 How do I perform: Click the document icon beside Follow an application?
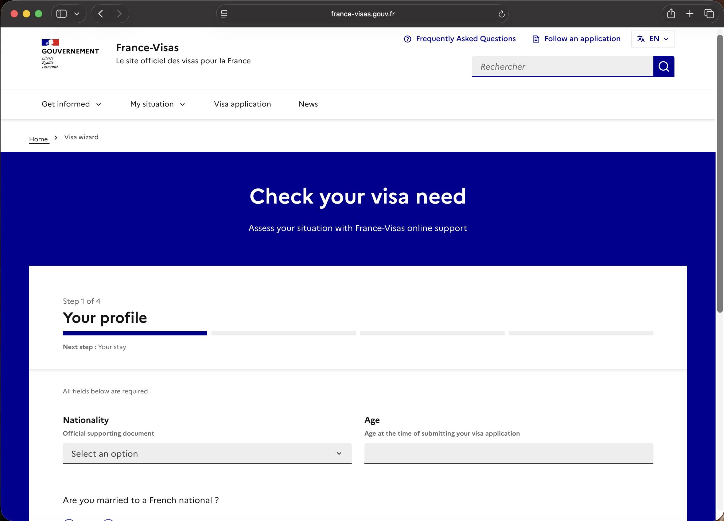(x=536, y=39)
